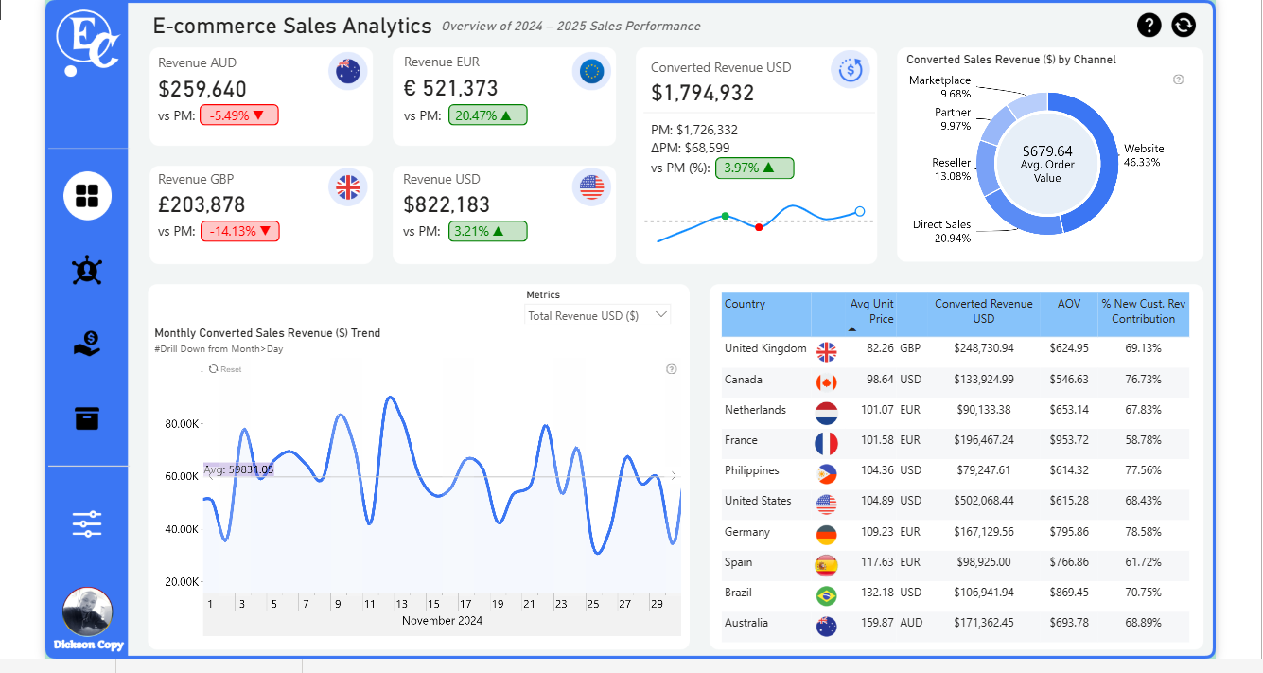Click the Reset button on trend chart

pyautogui.click(x=225, y=369)
